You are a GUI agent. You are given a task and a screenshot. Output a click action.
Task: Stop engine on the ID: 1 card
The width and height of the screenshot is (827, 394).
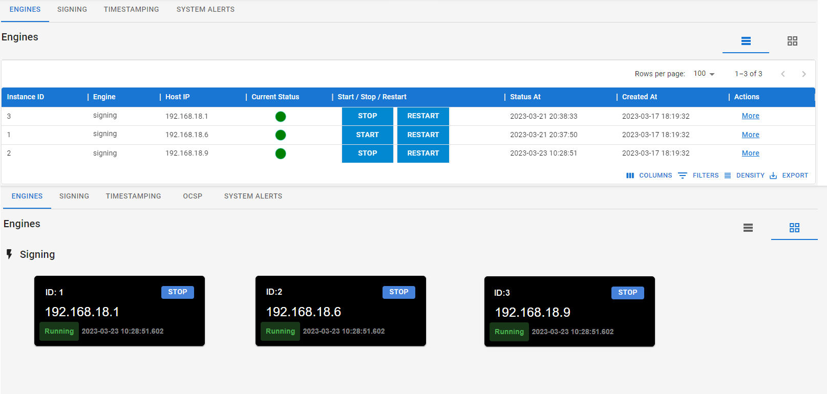(x=177, y=292)
